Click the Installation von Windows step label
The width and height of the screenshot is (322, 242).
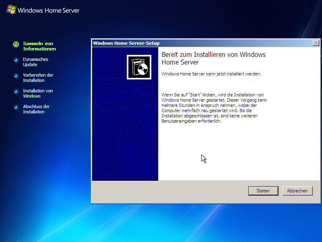coord(38,94)
